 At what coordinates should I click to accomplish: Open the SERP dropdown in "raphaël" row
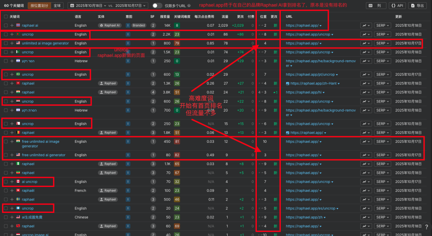pyautogui.click(x=382, y=191)
